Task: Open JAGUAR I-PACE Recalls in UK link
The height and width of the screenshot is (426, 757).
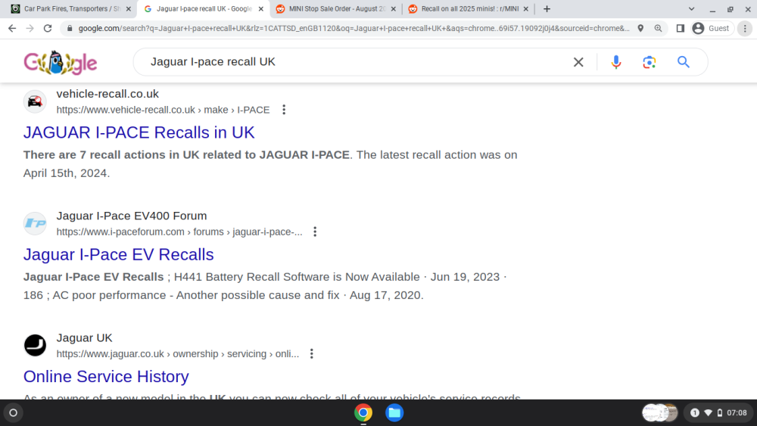Action: (x=139, y=132)
